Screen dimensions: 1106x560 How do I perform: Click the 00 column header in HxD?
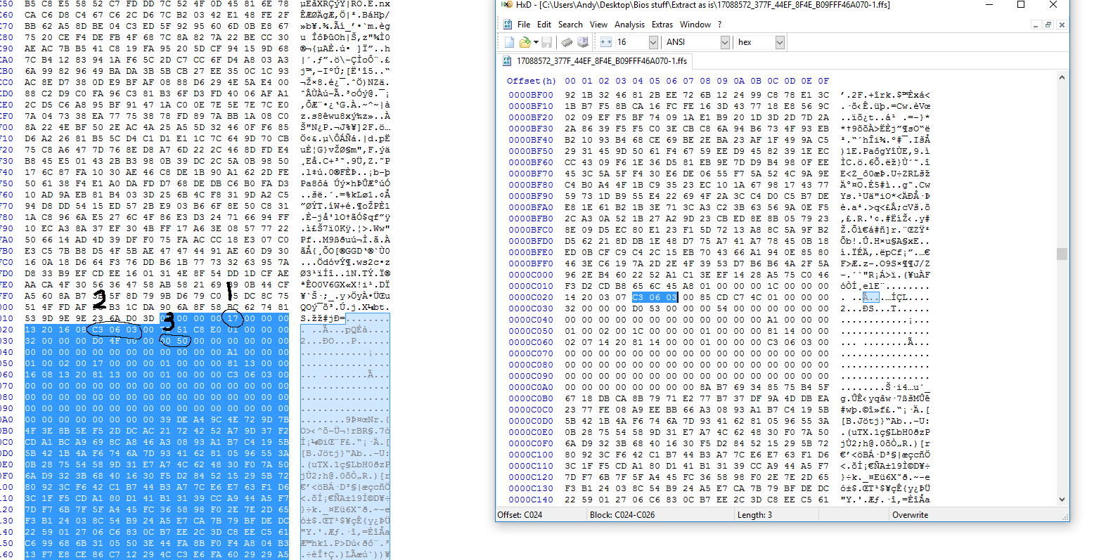(x=570, y=81)
